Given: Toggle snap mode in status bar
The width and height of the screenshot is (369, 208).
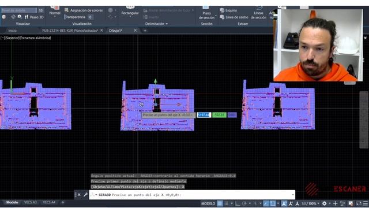Looking at the screenshot, I should click(226, 203).
